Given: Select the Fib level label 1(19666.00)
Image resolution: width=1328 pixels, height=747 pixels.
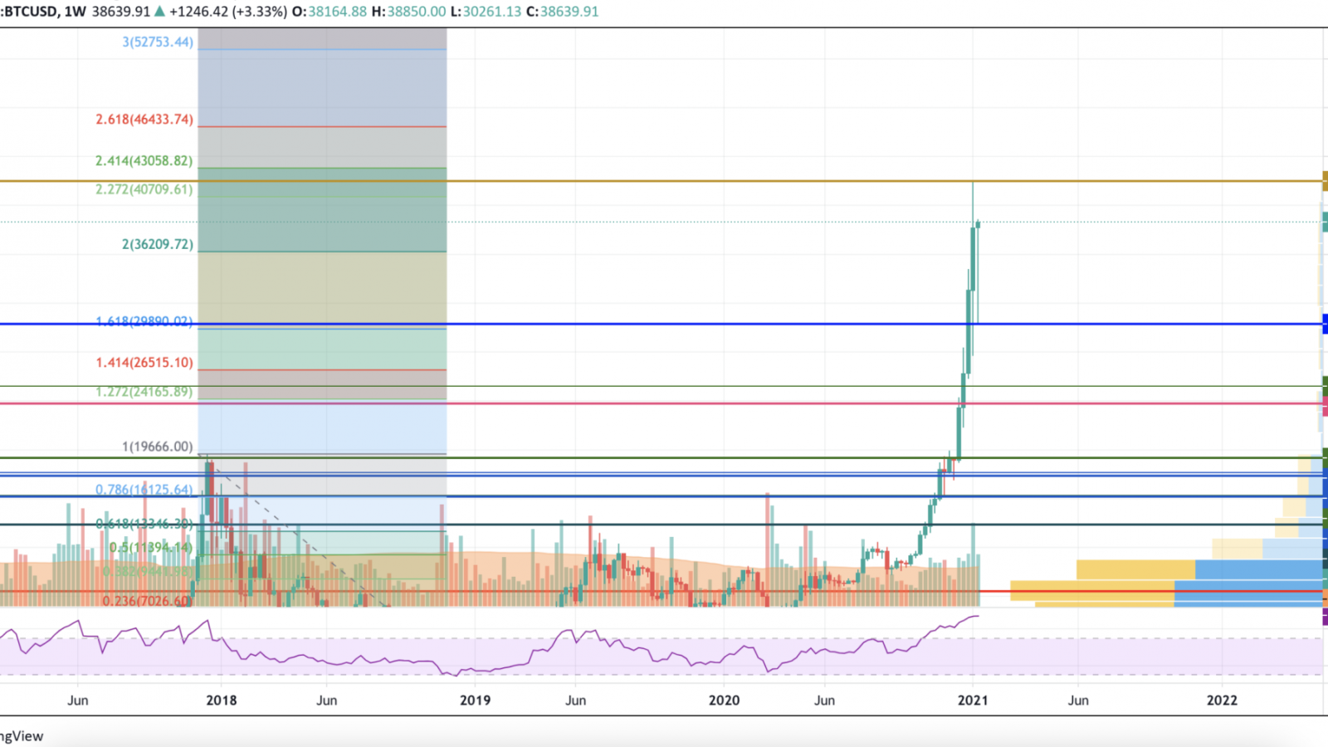Looking at the screenshot, I should (158, 447).
